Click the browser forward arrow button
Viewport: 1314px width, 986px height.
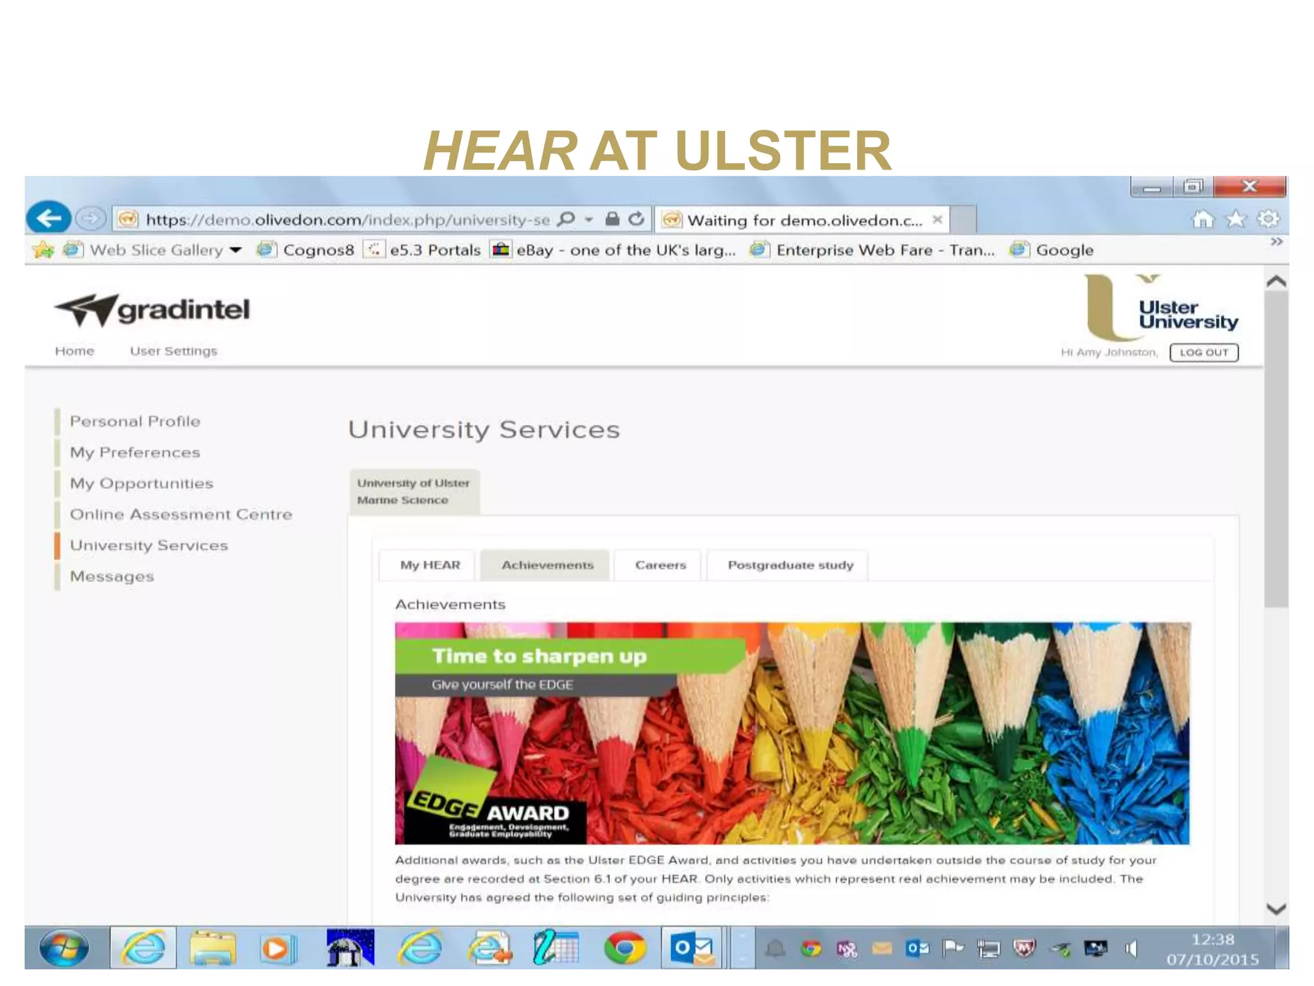[90, 219]
